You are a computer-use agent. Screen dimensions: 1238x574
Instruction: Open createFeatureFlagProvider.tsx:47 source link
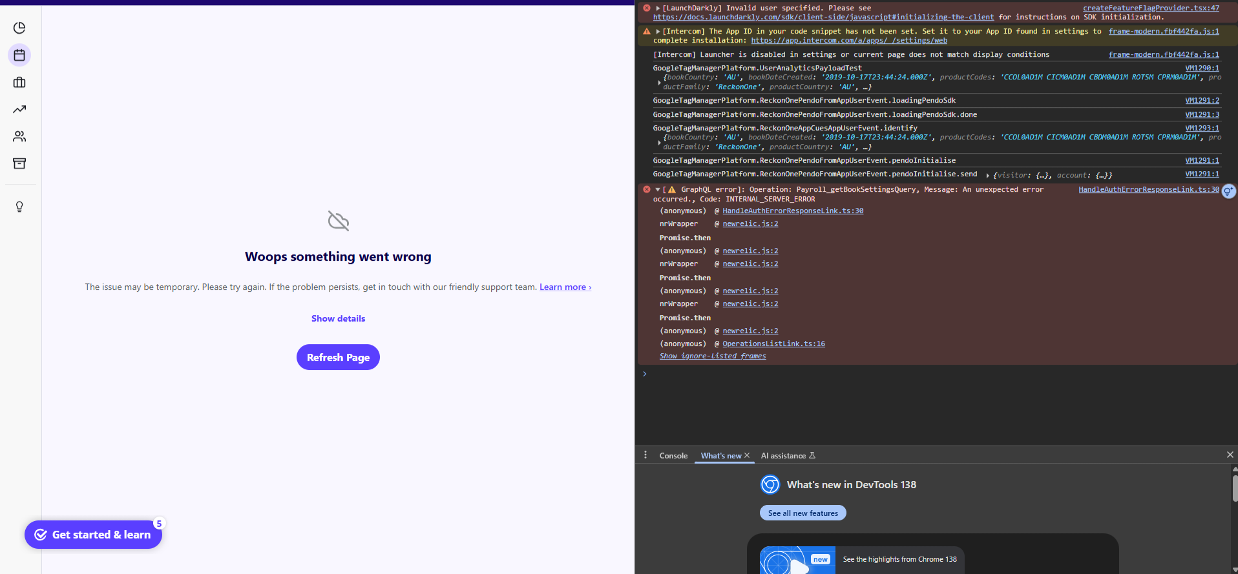(x=1151, y=8)
